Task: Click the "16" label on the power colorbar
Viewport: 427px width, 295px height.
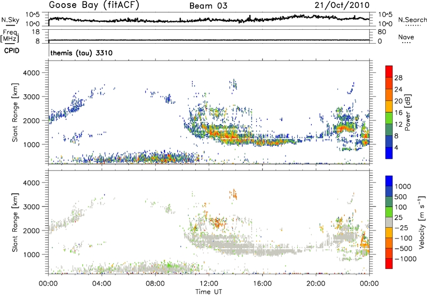Action: click(x=398, y=113)
